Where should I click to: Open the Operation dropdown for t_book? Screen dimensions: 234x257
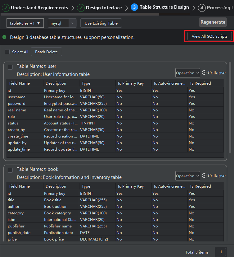187,176
